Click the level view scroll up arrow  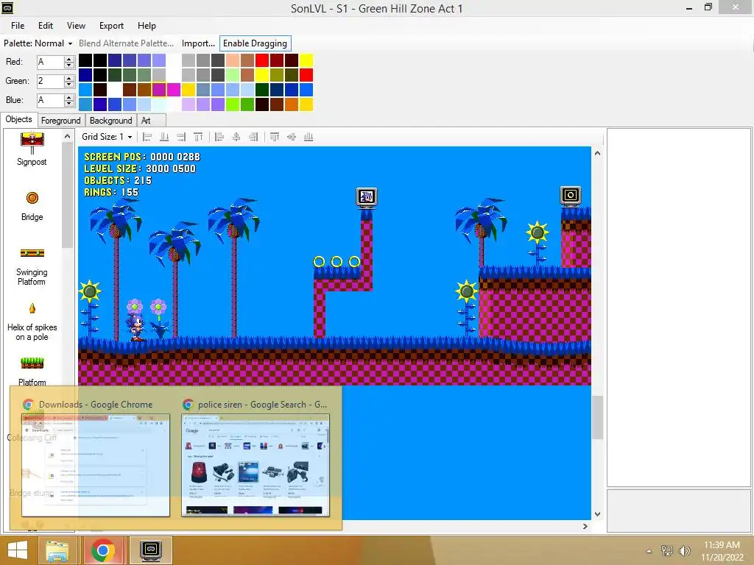click(x=597, y=153)
